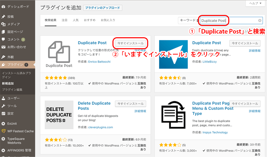
Task: Click the Inqsys Duplicate Post Page thumbnail
Action: [173, 115]
